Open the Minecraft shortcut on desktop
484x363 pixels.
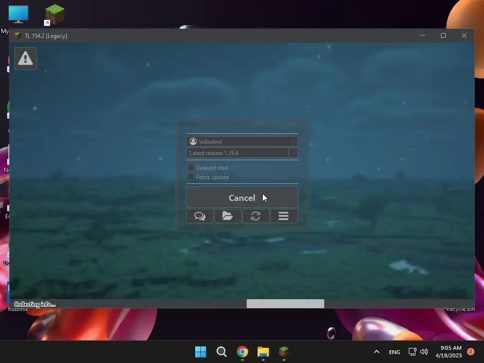click(55, 15)
